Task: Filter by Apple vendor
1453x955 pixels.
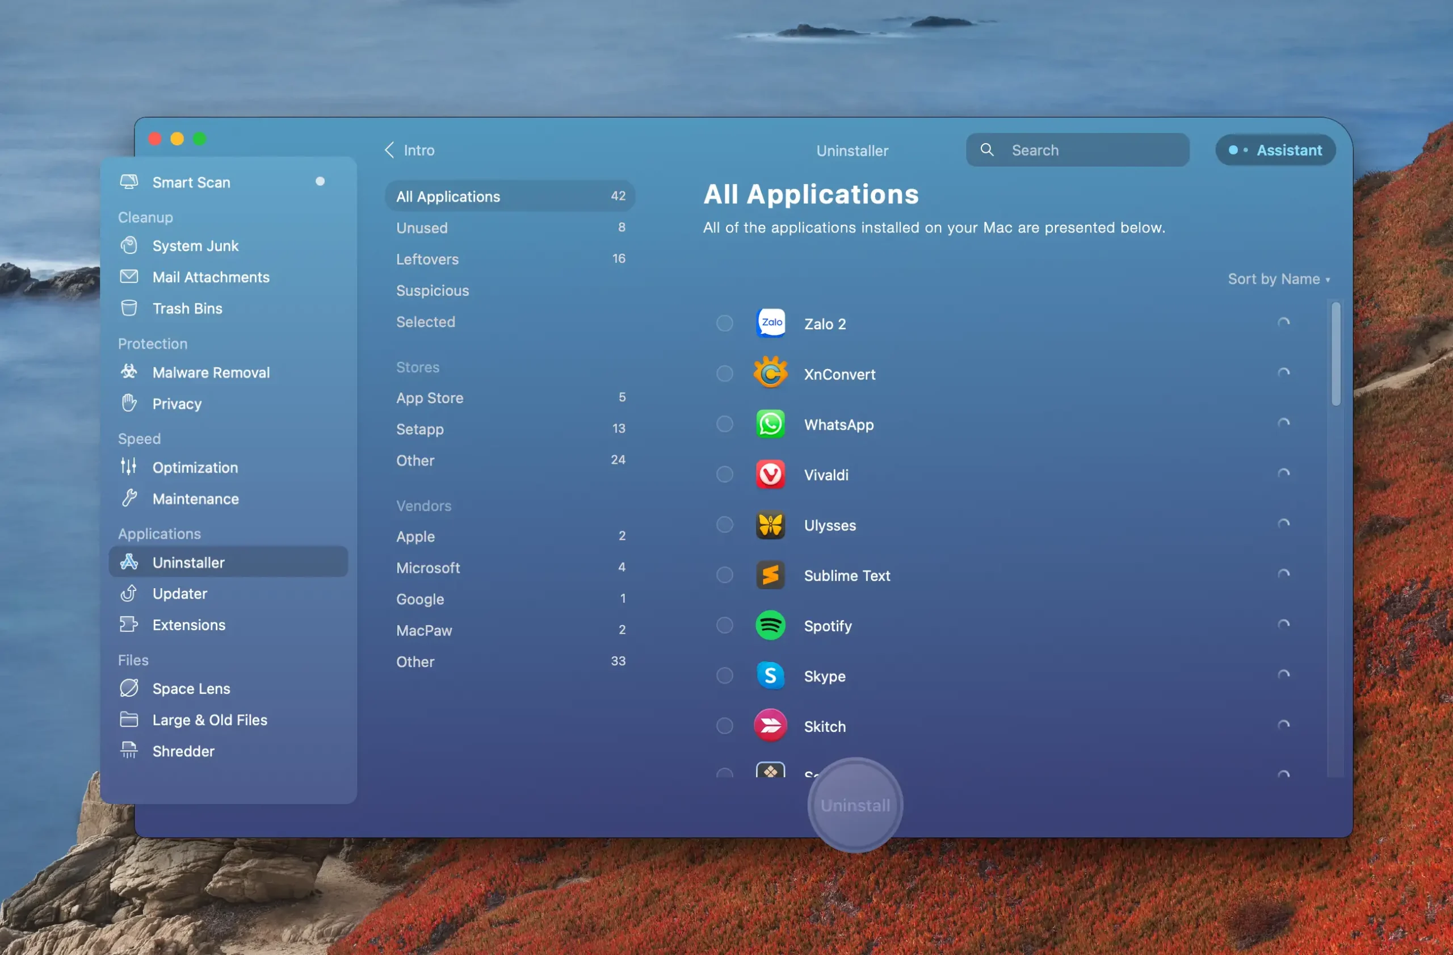Action: (x=510, y=536)
